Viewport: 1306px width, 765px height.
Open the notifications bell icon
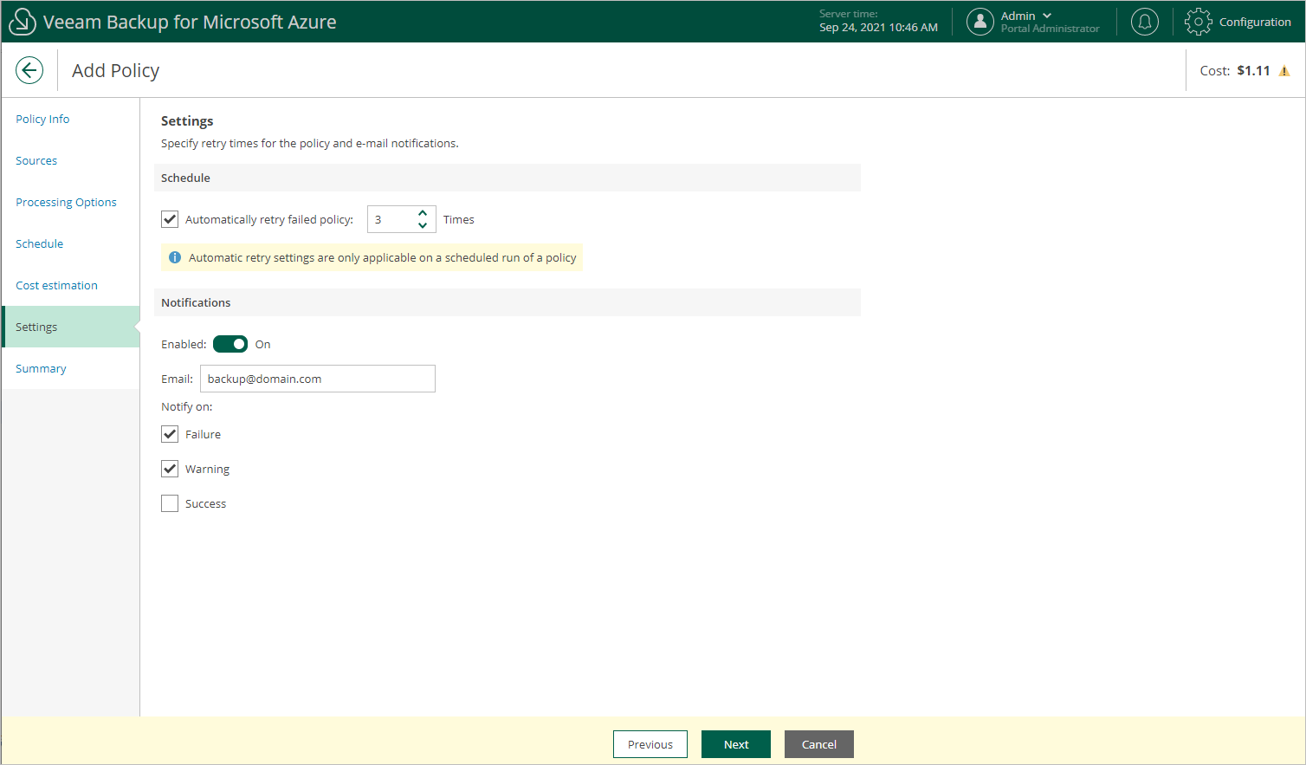[x=1145, y=22]
